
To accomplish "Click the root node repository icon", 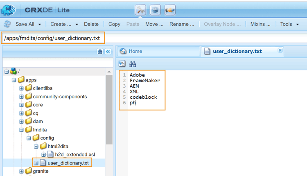I will (x=14, y=71).
